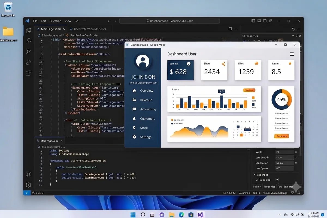Clear the Lanerlation field with its X
The image size is (327, 218).
point(296,163)
